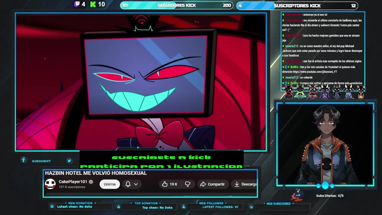Click the notification bell icon

coord(128,184)
